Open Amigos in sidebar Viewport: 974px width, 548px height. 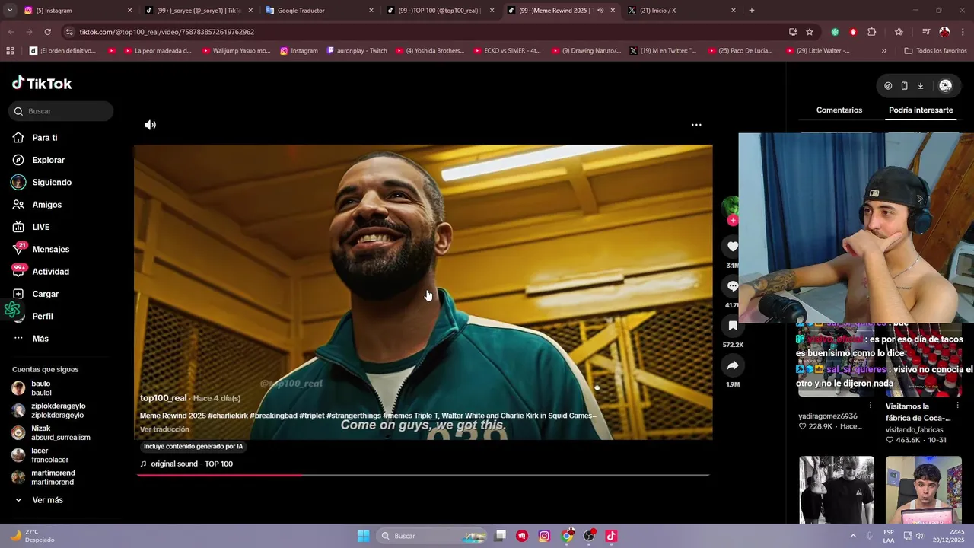click(46, 205)
